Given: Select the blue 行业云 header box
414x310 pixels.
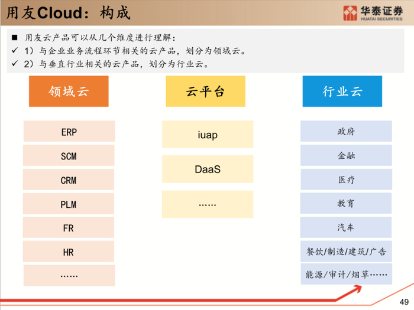Looking at the screenshot, I should 342,91.
